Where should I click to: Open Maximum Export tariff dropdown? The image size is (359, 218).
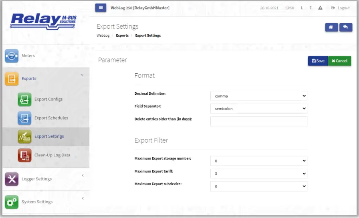click(259, 174)
